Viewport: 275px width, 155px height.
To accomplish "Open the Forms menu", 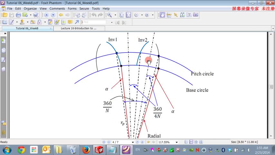I will tap(72, 9).
